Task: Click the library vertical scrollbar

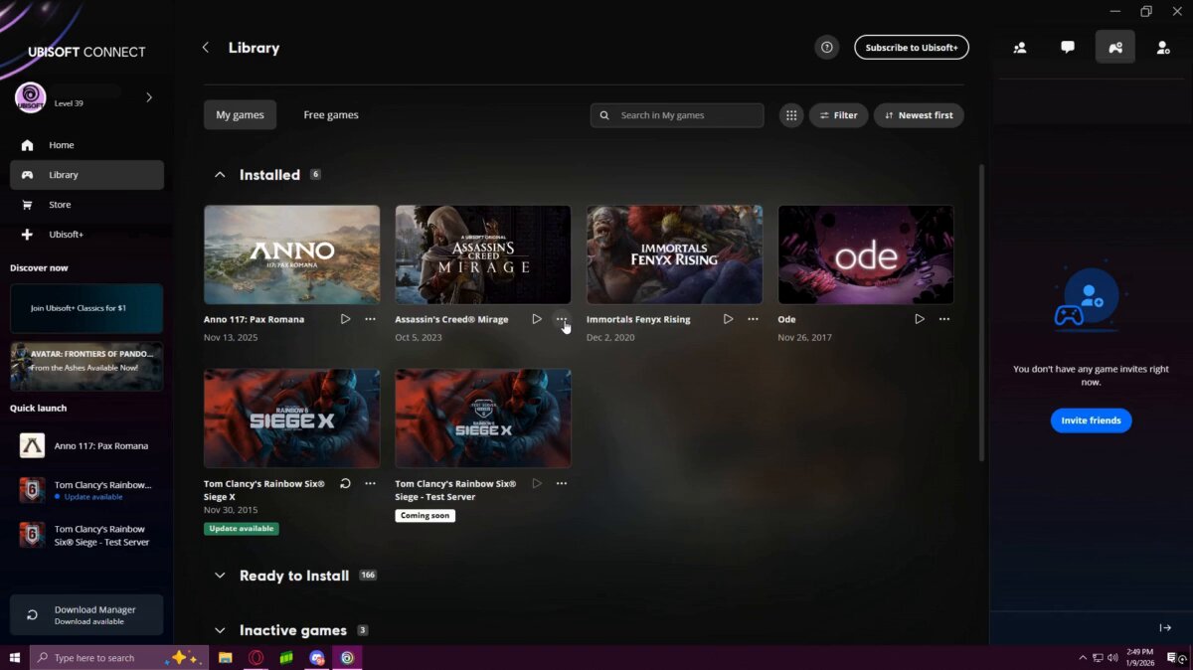Action: coord(981,312)
